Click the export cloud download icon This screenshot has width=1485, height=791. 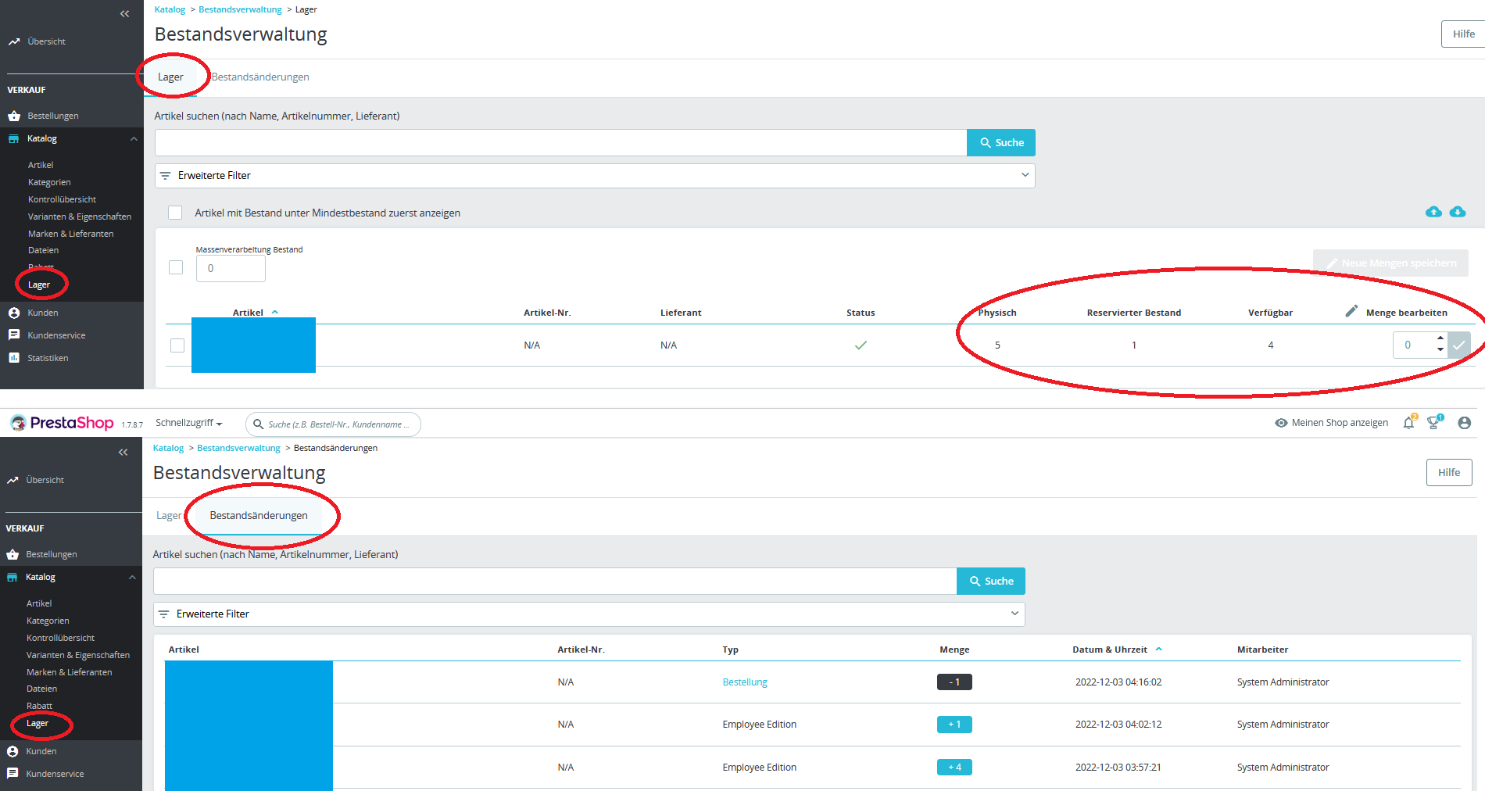coord(1458,212)
